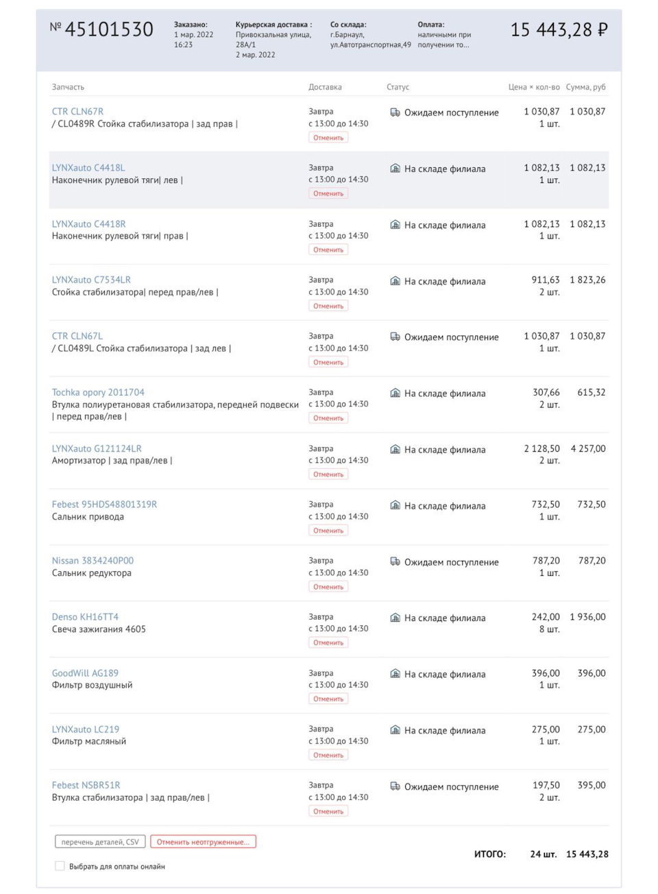Cancel the Denso KH16TT4 spark plugs item
Viewport: 658px width, 894px height.
[x=328, y=642]
